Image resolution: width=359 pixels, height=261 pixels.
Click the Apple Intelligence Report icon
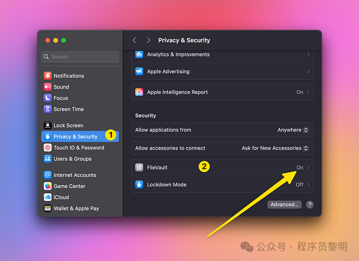pos(139,92)
